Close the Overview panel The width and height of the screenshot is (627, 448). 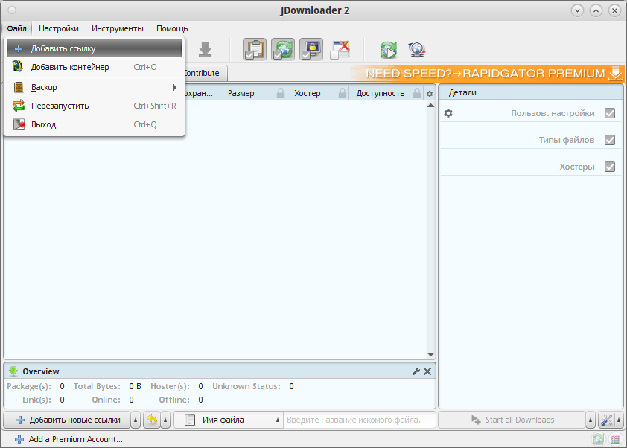[x=427, y=371]
